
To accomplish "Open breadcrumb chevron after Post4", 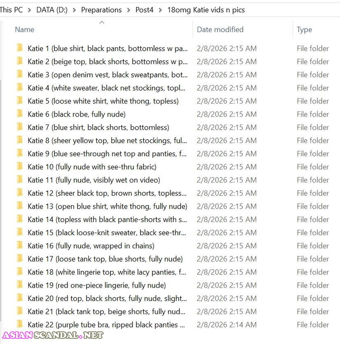I will [160, 10].
